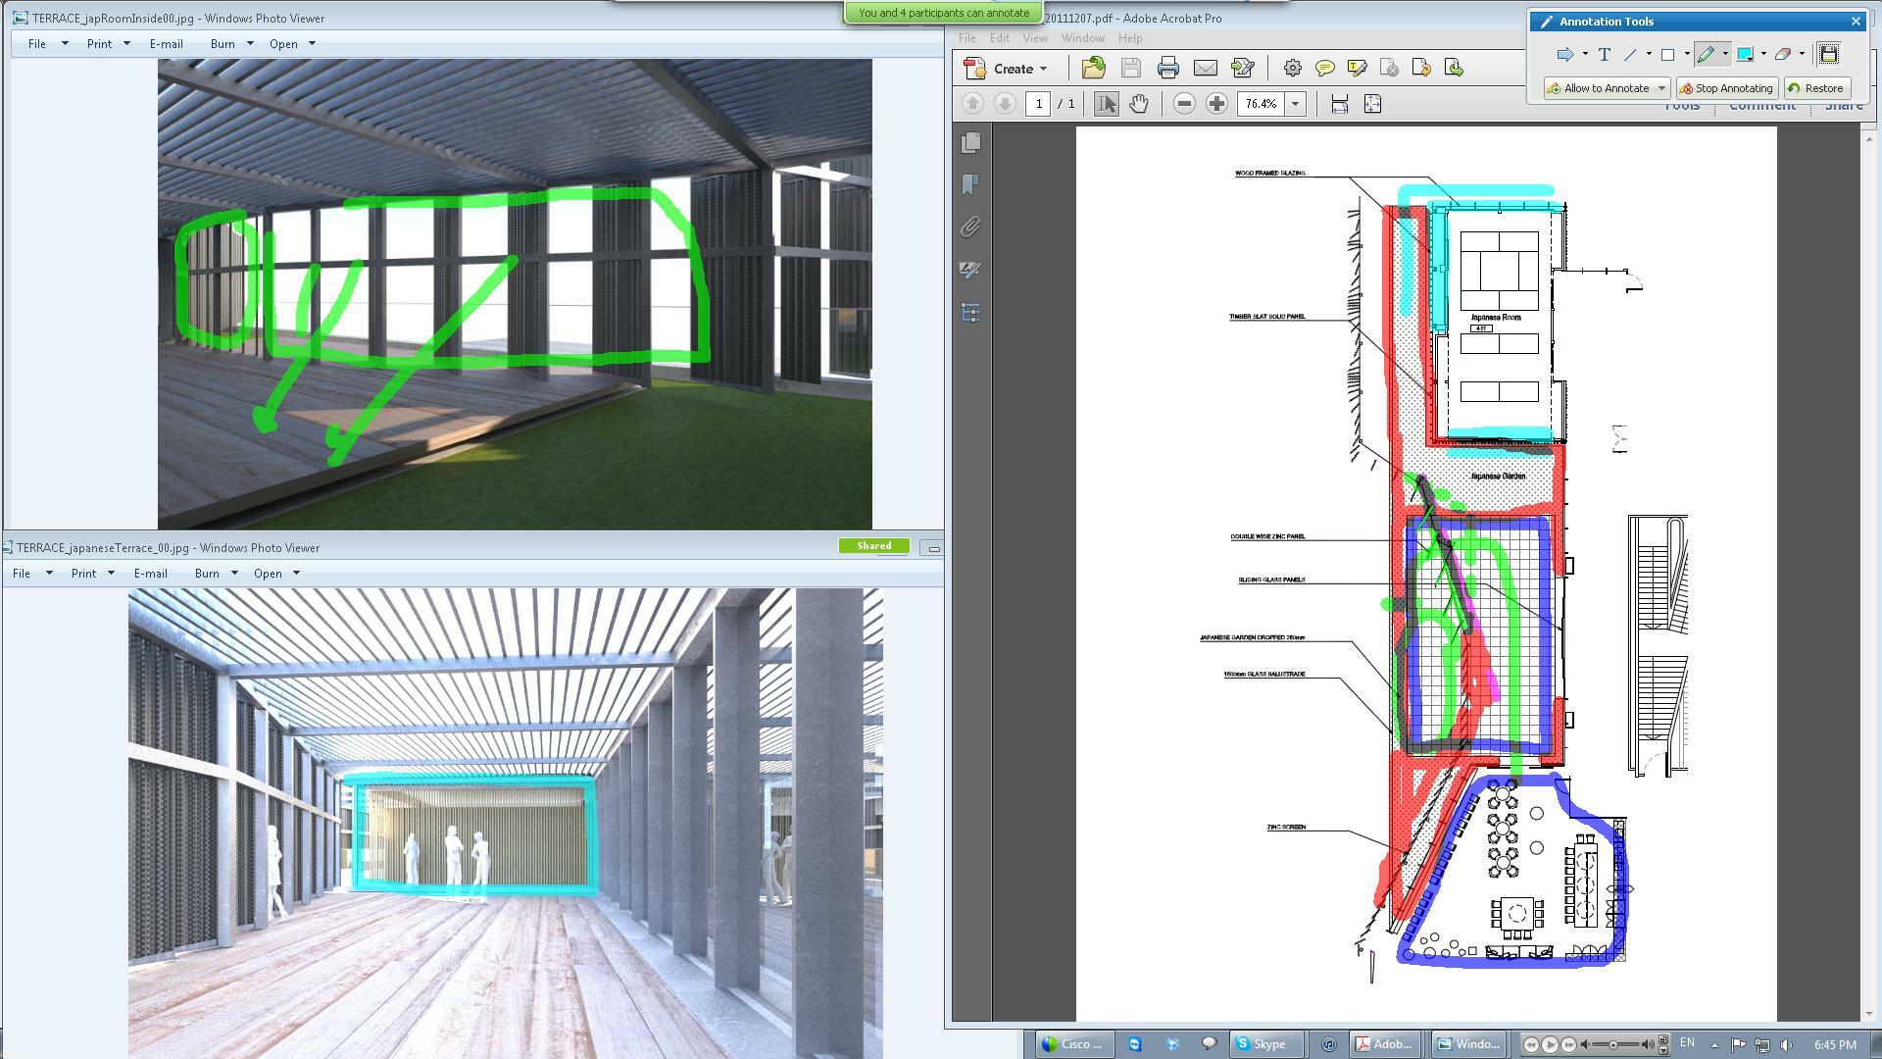This screenshot has width=1882, height=1059.
Task: Open Print dropdown in japRoomInside00 Photo Viewer
Action: coord(108,44)
